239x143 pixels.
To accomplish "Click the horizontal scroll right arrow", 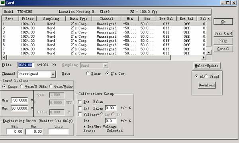I will tap(204, 58).
